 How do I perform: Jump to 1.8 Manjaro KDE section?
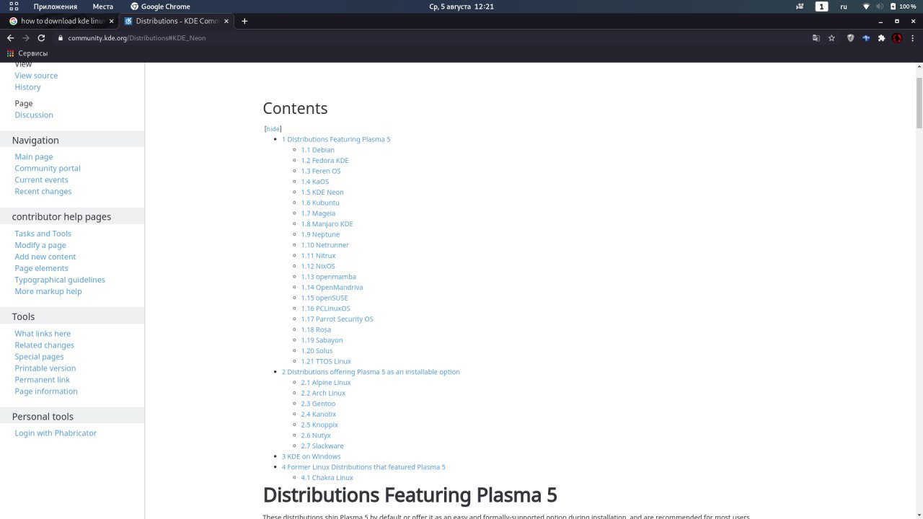[327, 224]
